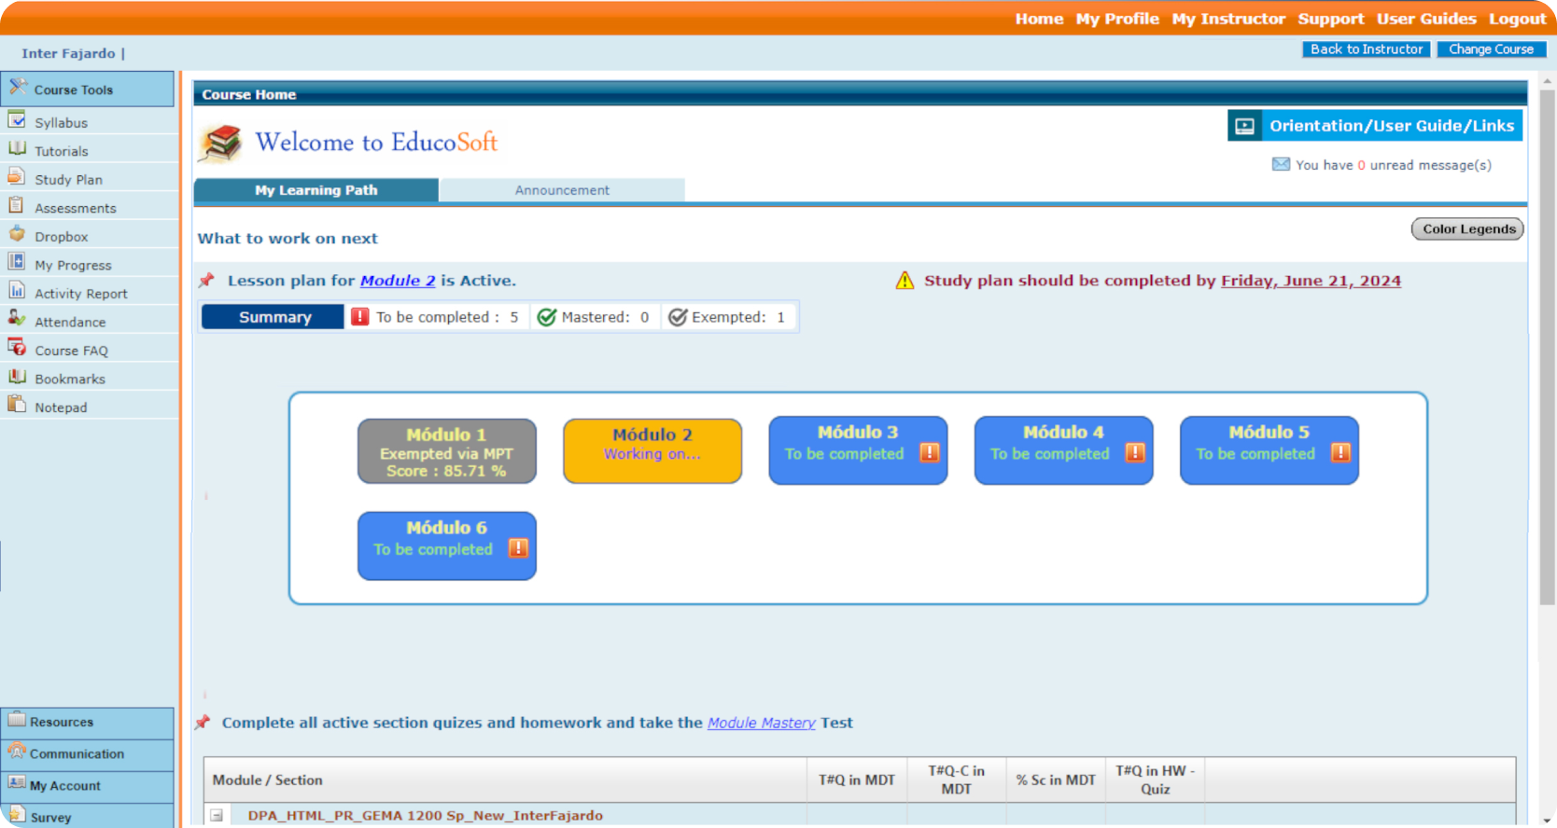Open the Color Legends button
1557x828 pixels.
tap(1468, 229)
